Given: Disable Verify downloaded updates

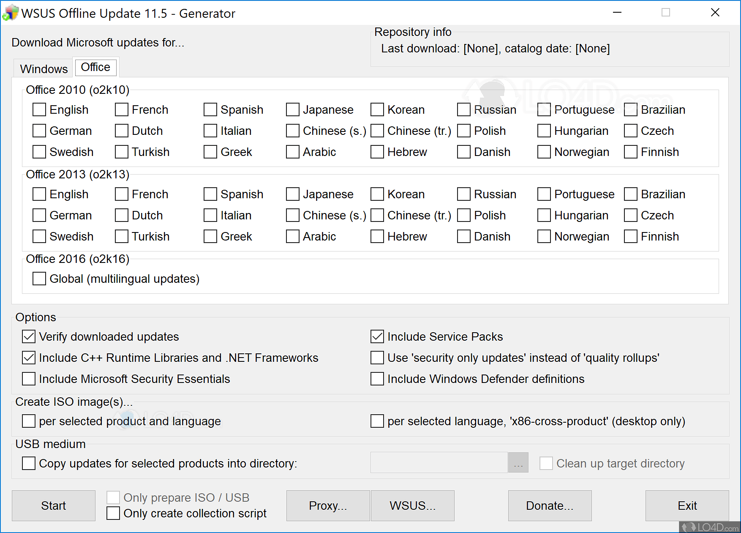Looking at the screenshot, I should [28, 336].
